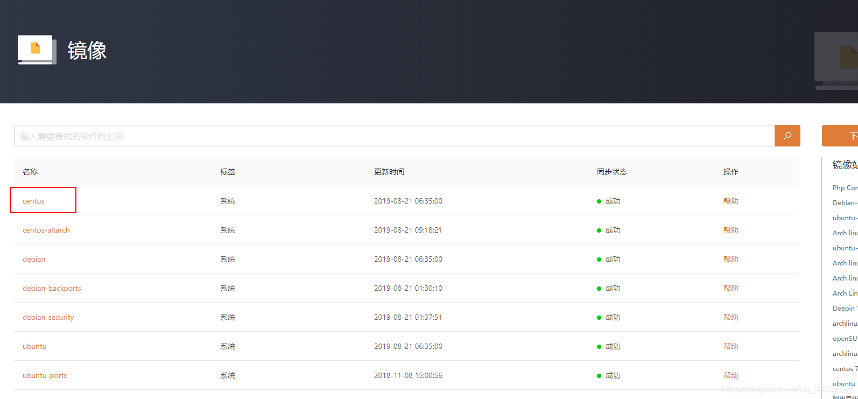Click the centos 7 sidebar link
This screenshot has height=399, width=858.
(x=845, y=368)
